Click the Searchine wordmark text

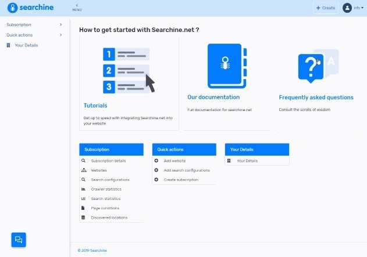[37, 8]
